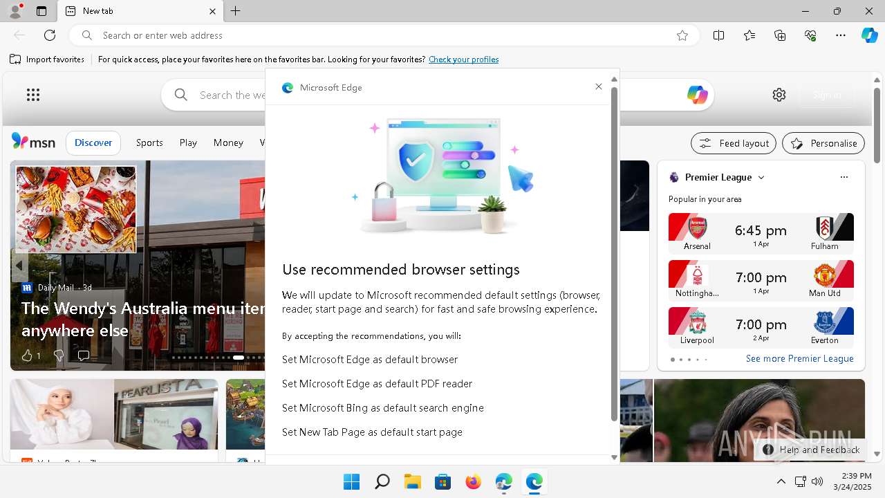Open See more Premier League link

click(x=800, y=359)
